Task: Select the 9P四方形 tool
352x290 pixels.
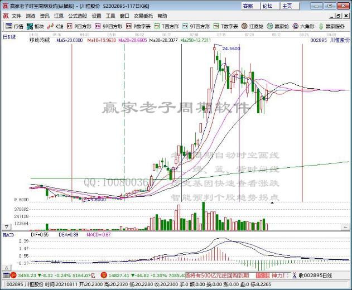Action: [x=109, y=26]
